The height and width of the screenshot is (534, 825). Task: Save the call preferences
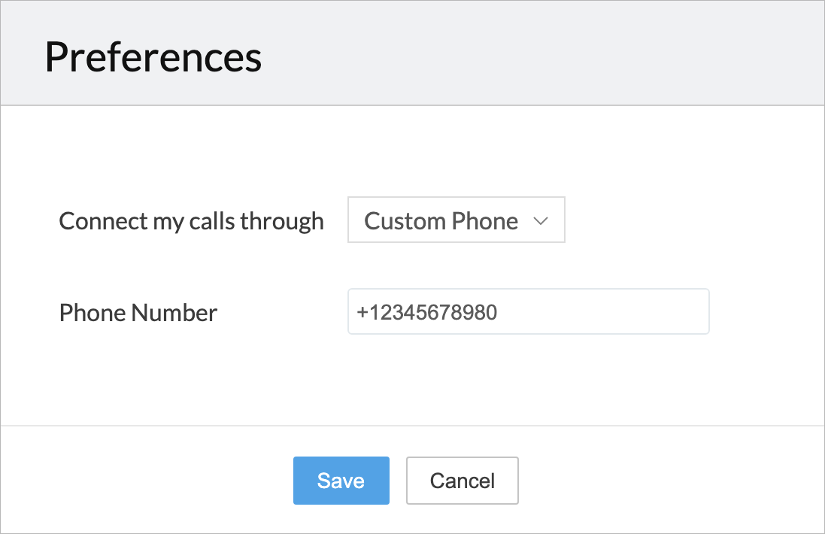[341, 481]
